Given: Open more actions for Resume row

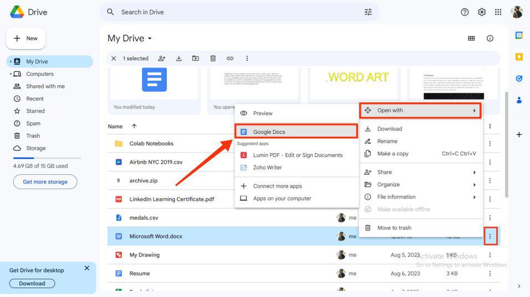Looking at the screenshot, I should pyautogui.click(x=490, y=273).
